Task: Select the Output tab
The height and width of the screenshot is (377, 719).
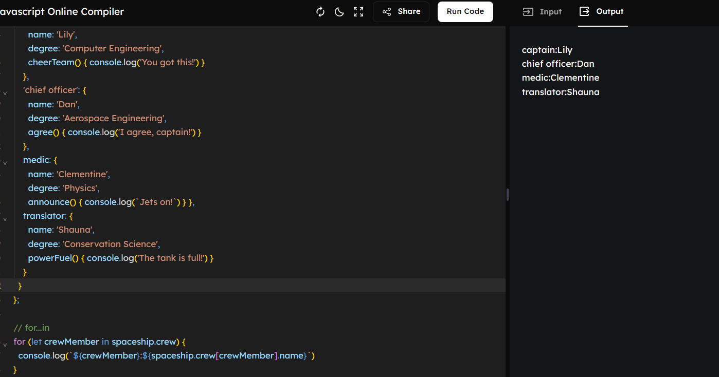Action: click(602, 12)
